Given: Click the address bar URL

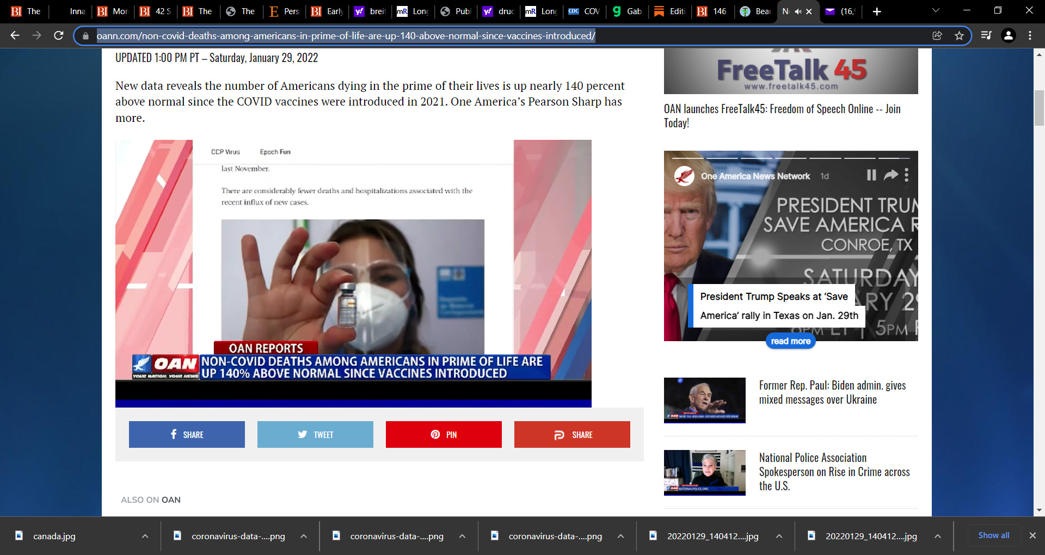Looking at the screenshot, I should point(346,36).
